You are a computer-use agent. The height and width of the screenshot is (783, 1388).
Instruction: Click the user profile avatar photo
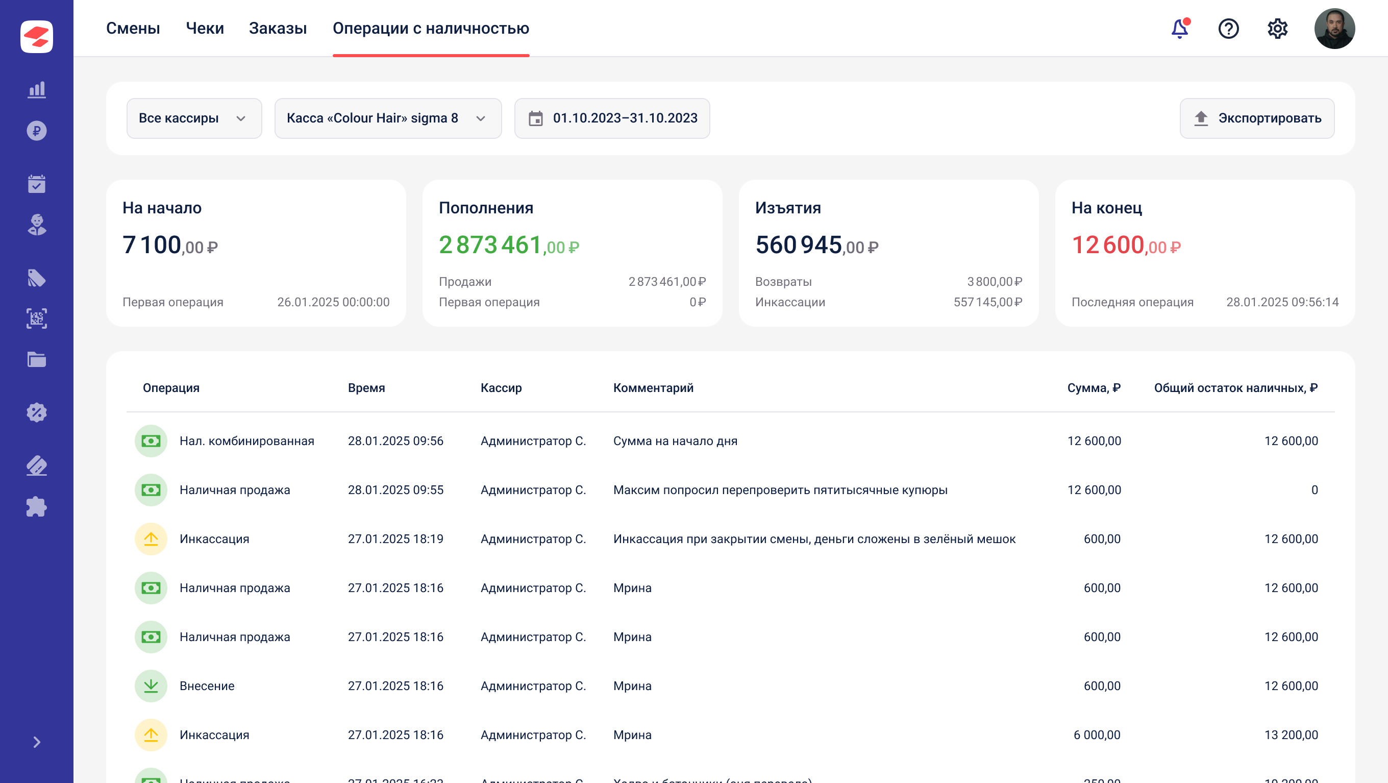(1334, 28)
